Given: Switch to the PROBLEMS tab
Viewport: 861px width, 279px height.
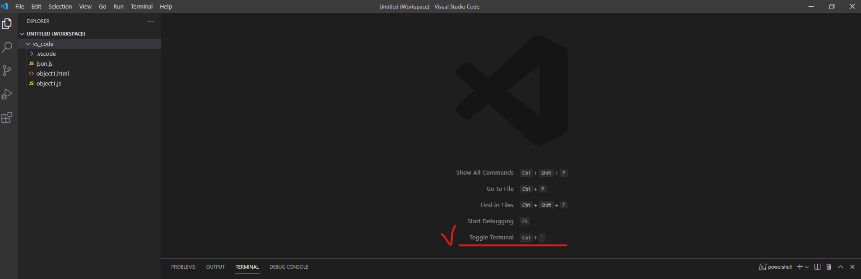Looking at the screenshot, I should click(x=183, y=267).
